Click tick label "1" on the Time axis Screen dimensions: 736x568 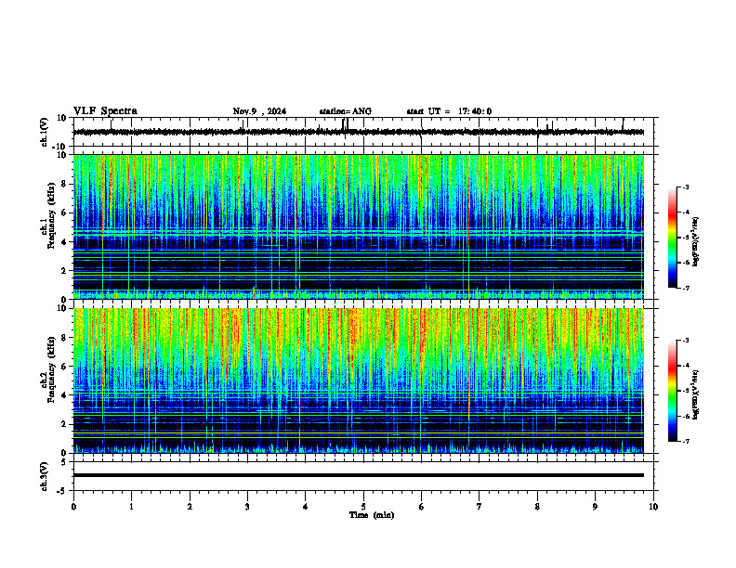pyautogui.click(x=132, y=507)
